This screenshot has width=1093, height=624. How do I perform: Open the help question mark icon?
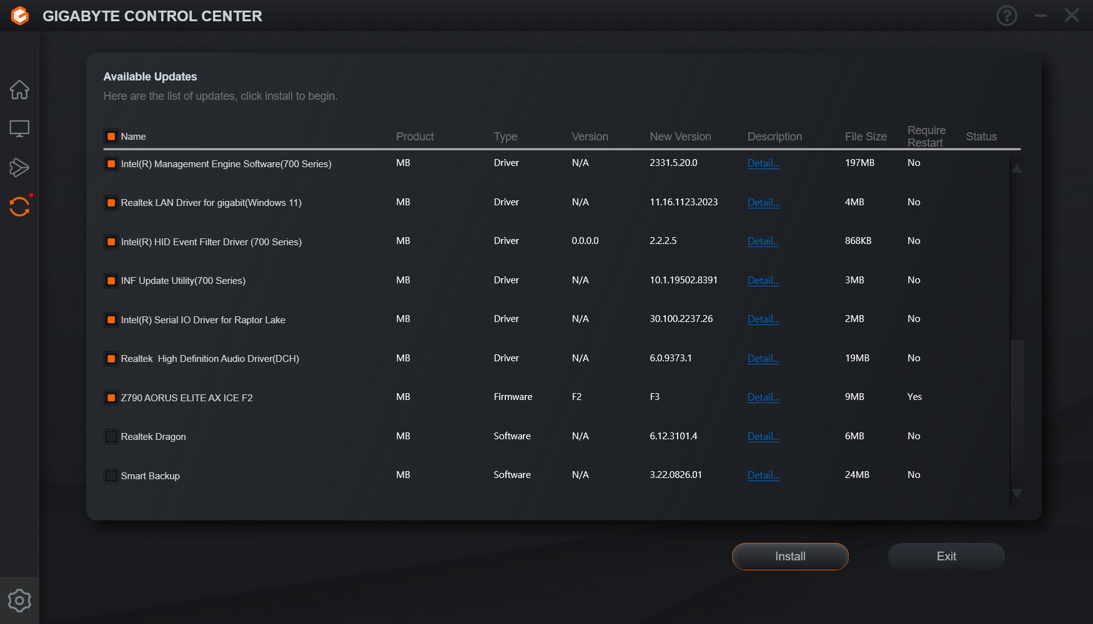pyautogui.click(x=1007, y=16)
